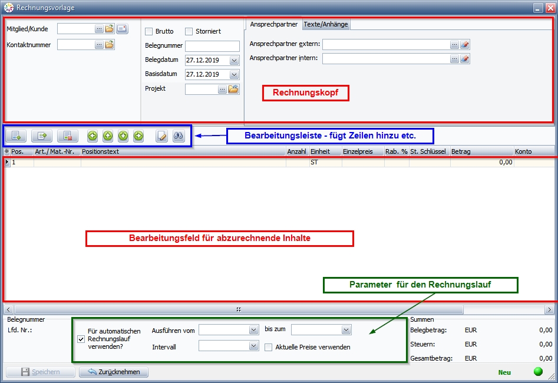Click the green status indicator light
558x383 pixels.
539,372
